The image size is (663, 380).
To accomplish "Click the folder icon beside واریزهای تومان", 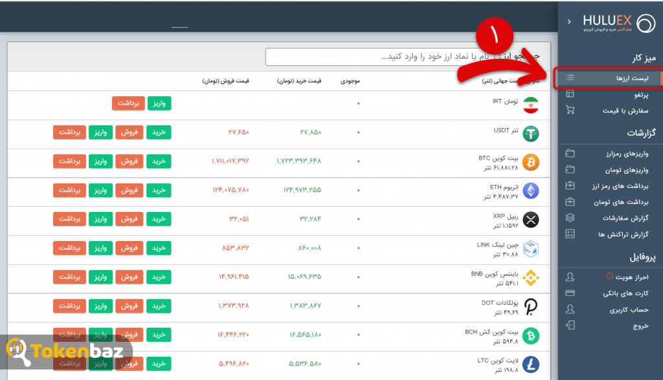I will click(570, 169).
